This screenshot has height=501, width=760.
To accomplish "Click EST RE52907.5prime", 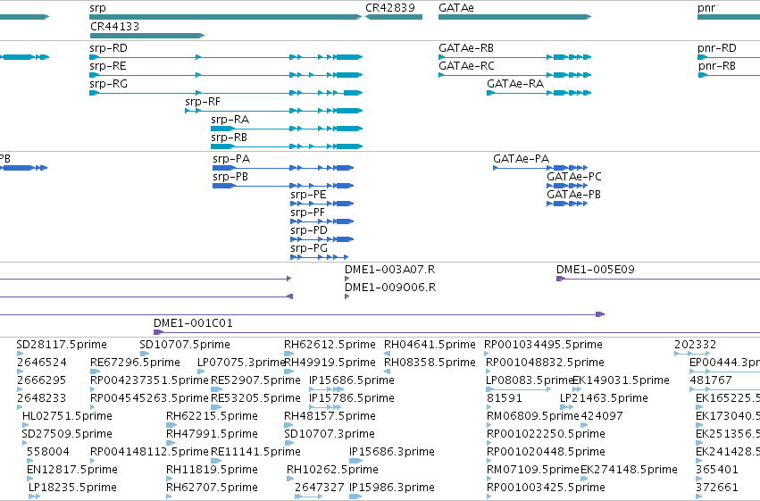I will tap(217, 389).
